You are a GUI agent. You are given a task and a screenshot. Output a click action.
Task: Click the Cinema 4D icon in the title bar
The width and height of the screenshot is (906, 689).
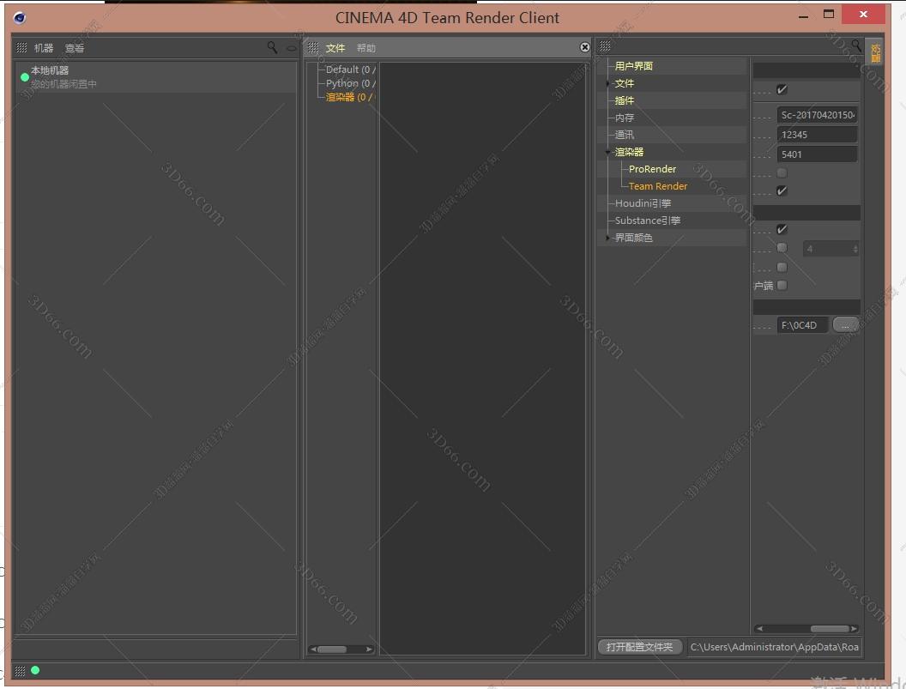pyautogui.click(x=19, y=15)
